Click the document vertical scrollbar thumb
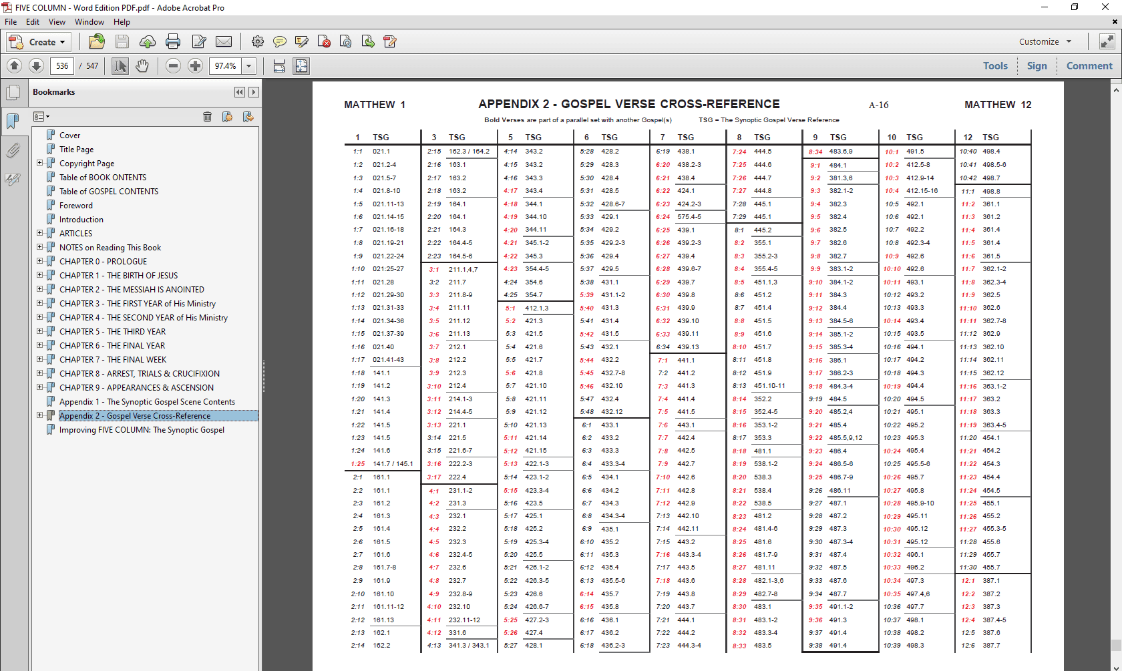This screenshot has width=1122, height=671. click(x=1116, y=645)
